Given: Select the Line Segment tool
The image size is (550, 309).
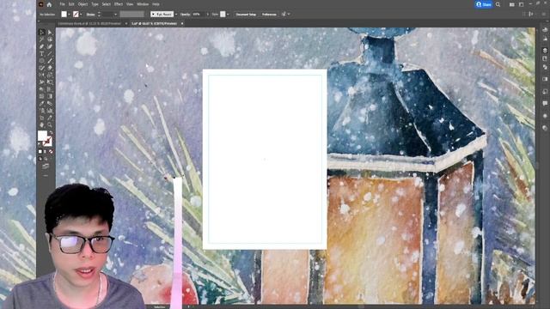Looking at the screenshot, I should 50,53.
